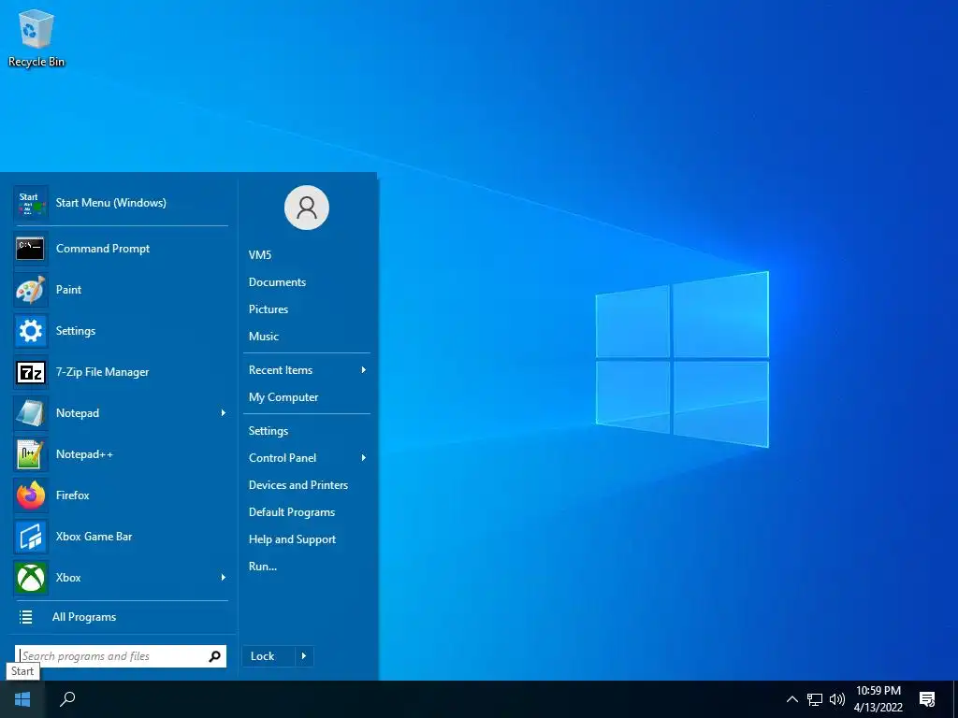Screen dimensions: 958x718
Task: Click the user account avatar picture
Action: (307, 208)
